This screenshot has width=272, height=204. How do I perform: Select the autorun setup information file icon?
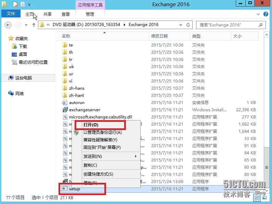65,103
